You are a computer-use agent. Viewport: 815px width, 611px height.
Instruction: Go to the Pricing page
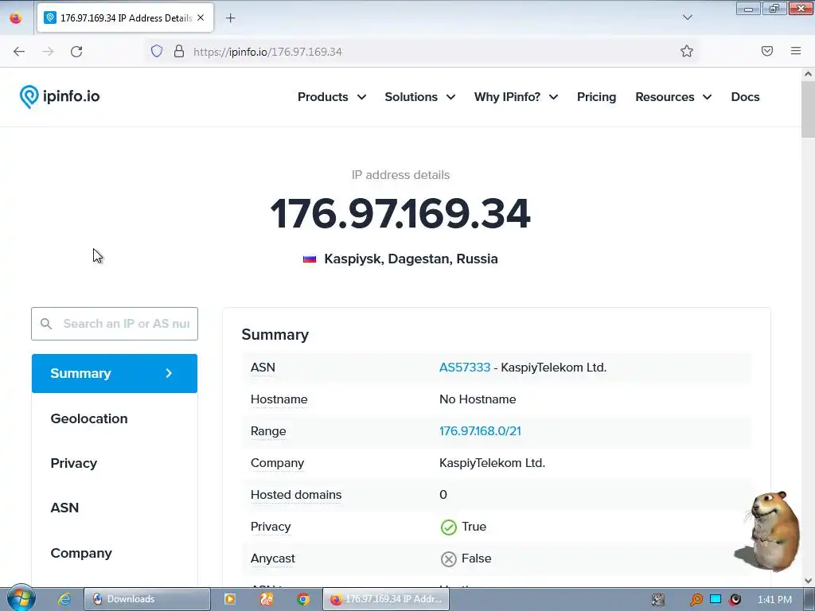[596, 97]
